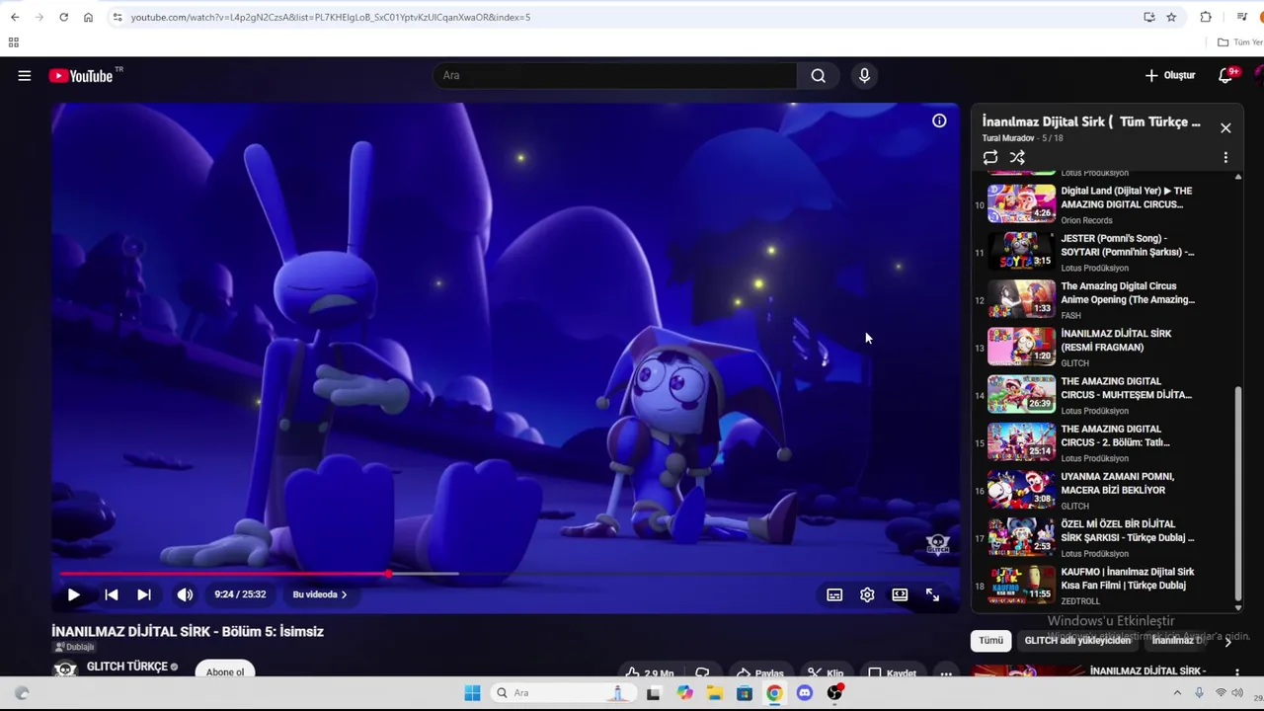Screen dimensions: 1264x711
Task: Select the 'Anime Opening' video title
Action: pyautogui.click(x=1128, y=293)
